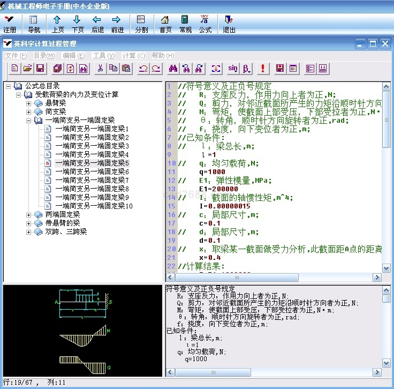Click the code editor horizontal scrollbar right arrow
Screen dimensions: 394x389
click(x=378, y=278)
